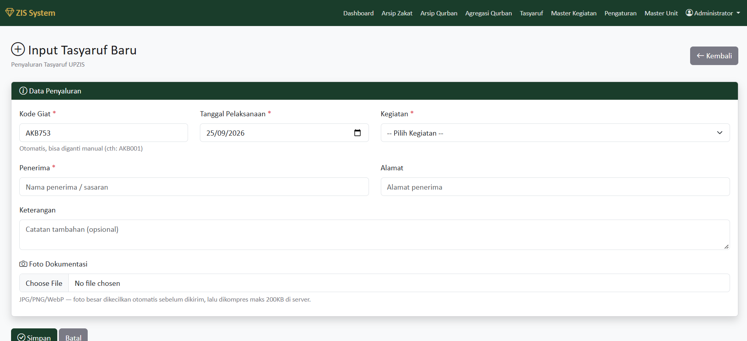Open the Tasyaruf navbar item
The height and width of the screenshot is (341, 747).
[531, 13]
